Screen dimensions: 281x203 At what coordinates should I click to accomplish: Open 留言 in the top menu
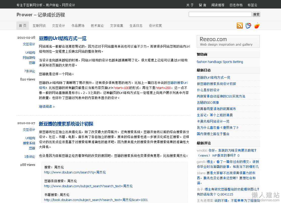point(203,5)
